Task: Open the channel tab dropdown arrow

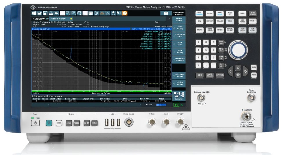Action: tap(169, 18)
